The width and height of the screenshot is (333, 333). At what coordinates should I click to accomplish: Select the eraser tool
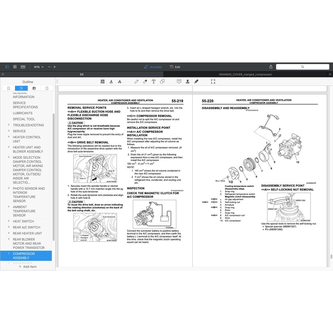coord(145,82)
